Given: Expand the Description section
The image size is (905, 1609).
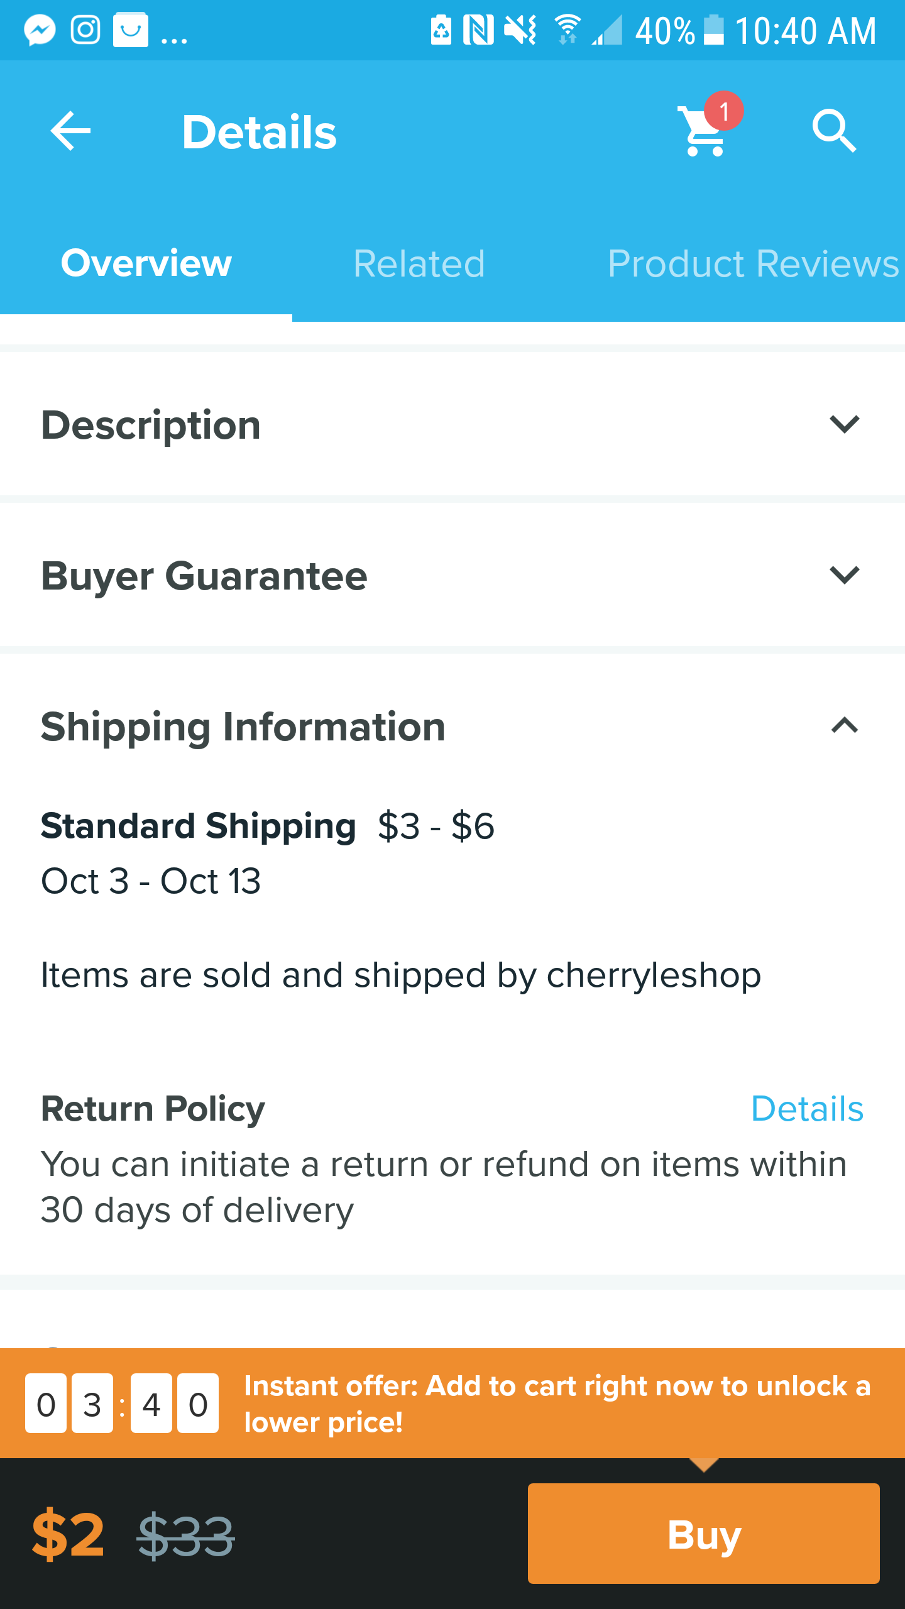Looking at the screenshot, I should coord(844,424).
